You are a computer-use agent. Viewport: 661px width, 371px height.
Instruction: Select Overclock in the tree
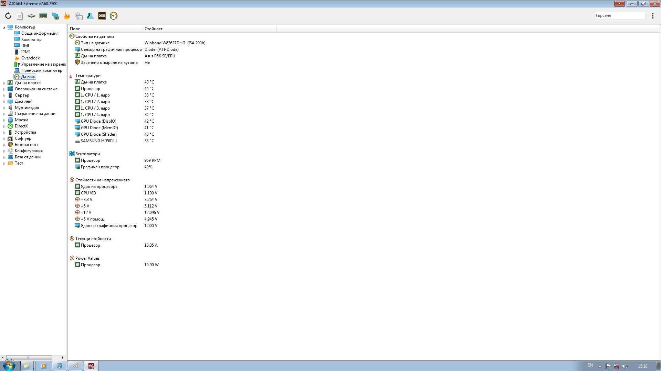point(30,58)
